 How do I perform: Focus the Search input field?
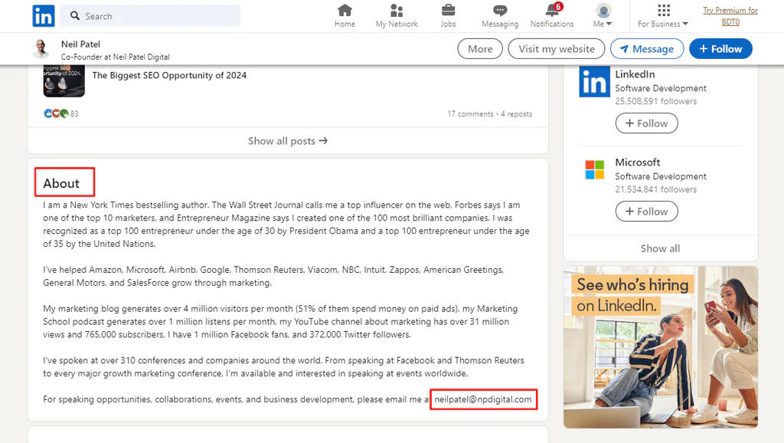(150, 16)
